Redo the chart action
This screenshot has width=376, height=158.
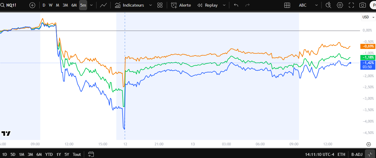point(248,5)
